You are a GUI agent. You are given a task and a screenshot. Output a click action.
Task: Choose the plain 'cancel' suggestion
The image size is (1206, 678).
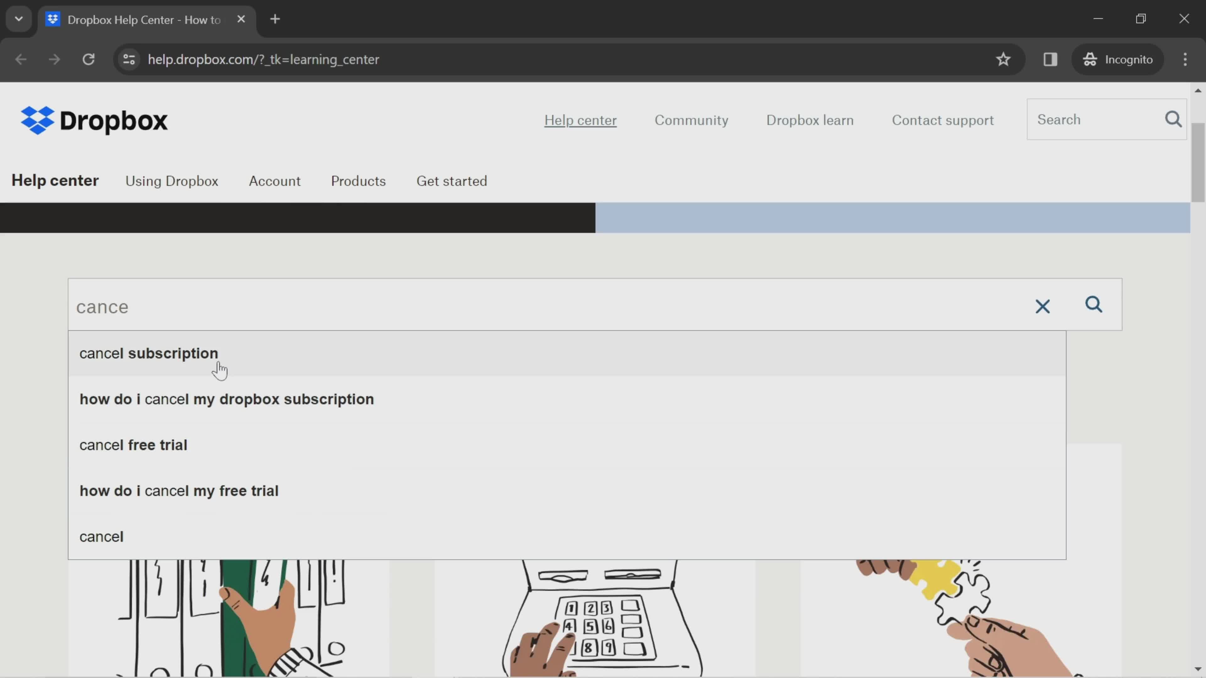567,537
